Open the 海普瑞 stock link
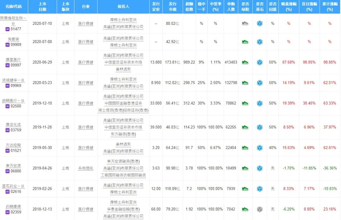 pos(13,39)
